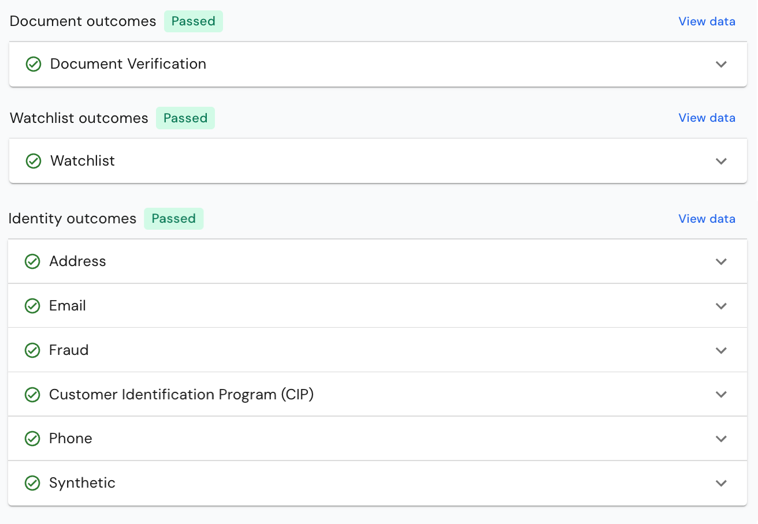Expand the Fraud row chevron
The width and height of the screenshot is (758, 524).
(721, 350)
